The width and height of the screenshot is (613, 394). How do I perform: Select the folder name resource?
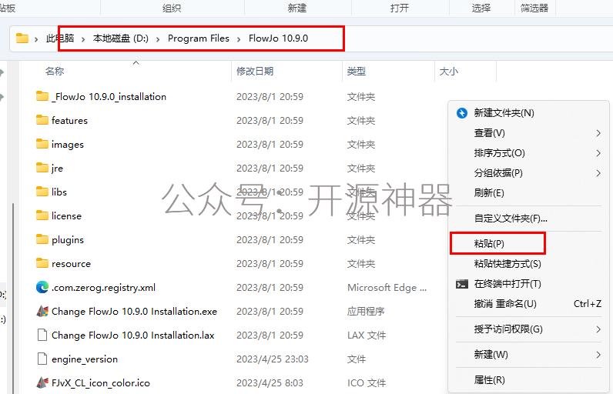coord(71,264)
